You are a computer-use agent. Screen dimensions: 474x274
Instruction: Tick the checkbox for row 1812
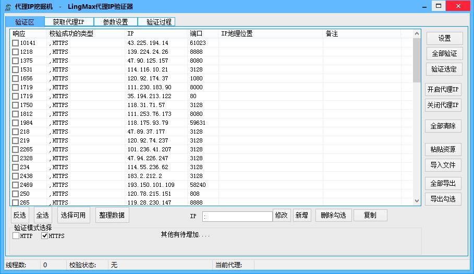(x=16, y=114)
